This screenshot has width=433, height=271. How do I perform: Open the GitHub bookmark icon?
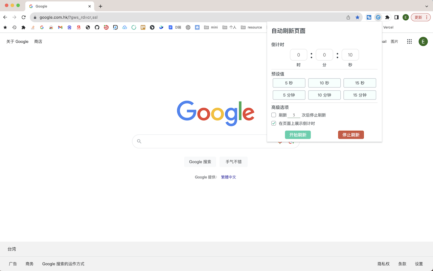[x=97, y=27]
